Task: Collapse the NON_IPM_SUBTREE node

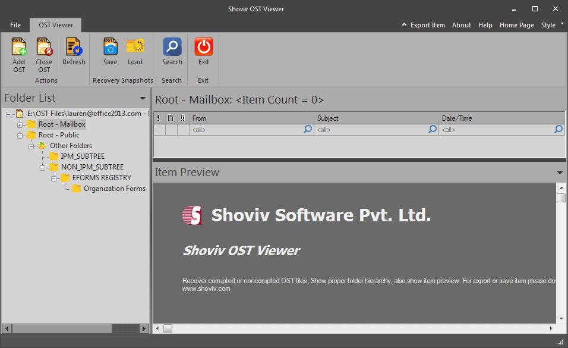Action: pyautogui.click(x=42, y=168)
